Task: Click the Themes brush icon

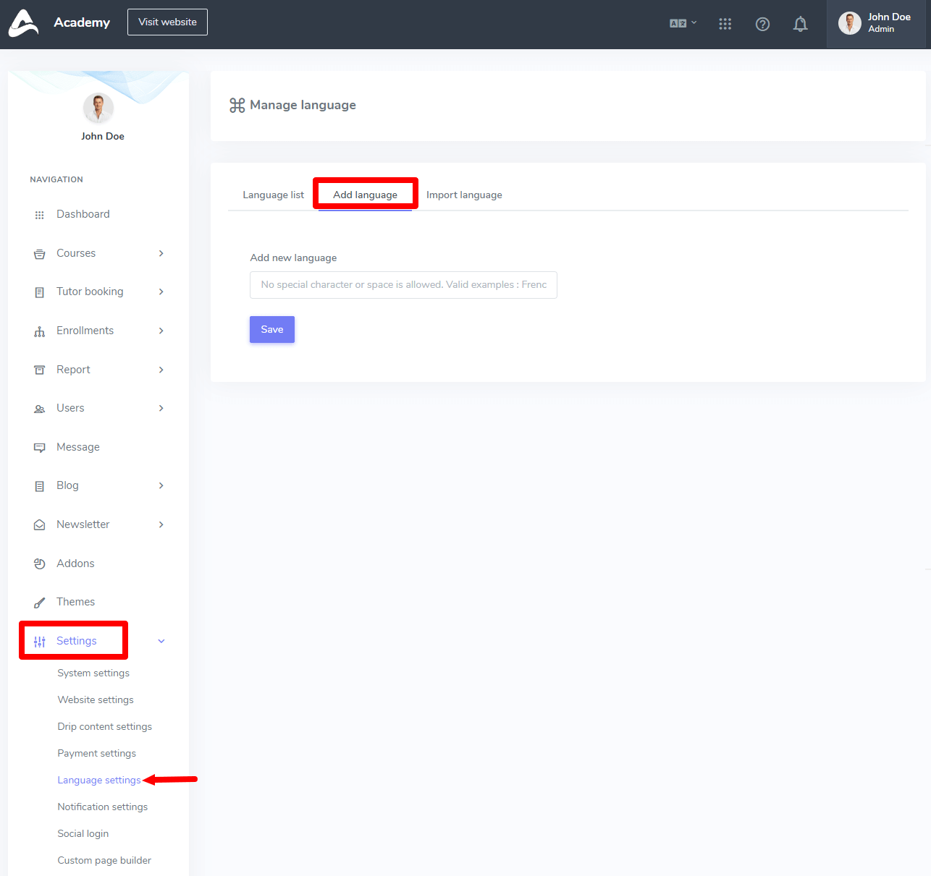Action: pos(40,603)
